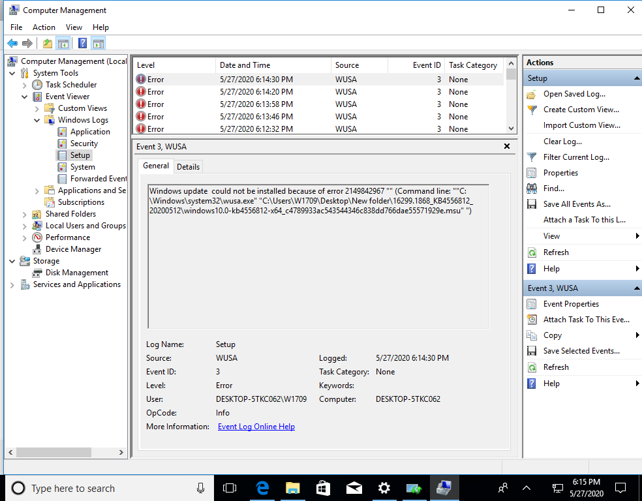
Task: Select Performance node in tree
Action: coord(68,237)
